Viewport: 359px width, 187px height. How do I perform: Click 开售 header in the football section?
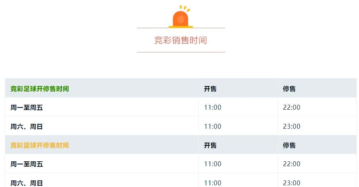click(210, 89)
